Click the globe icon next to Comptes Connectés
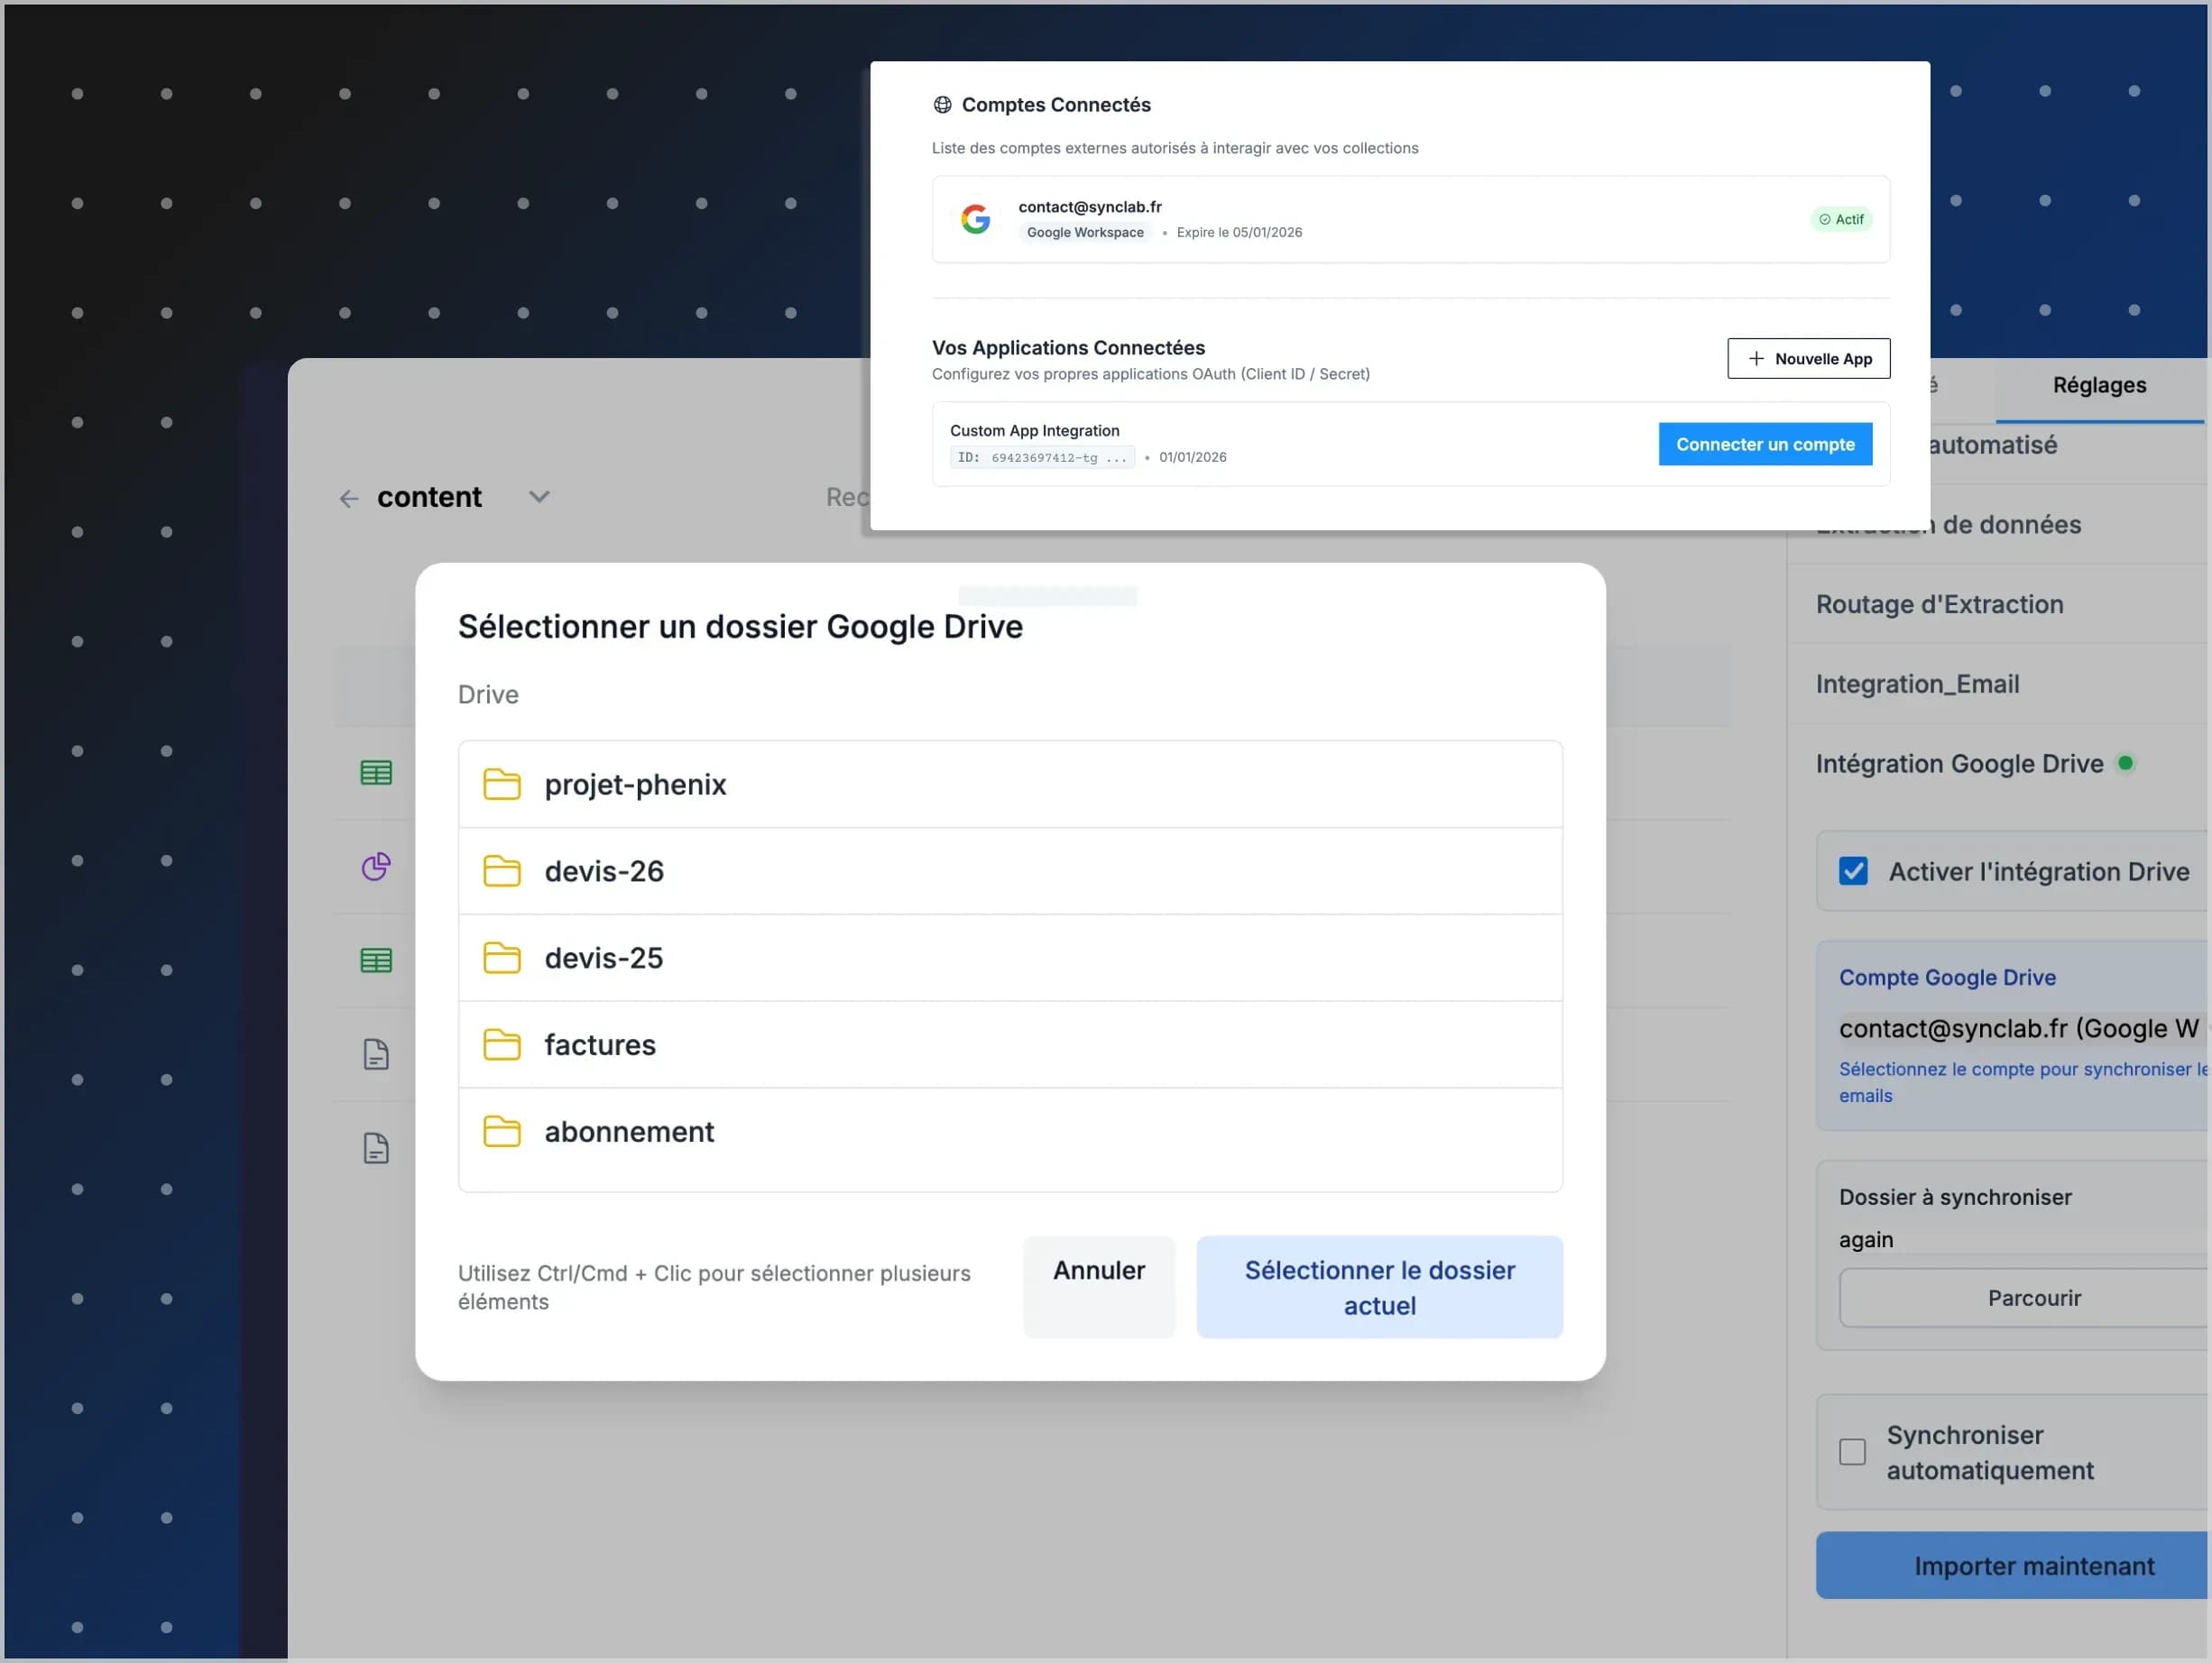 [942, 105]
